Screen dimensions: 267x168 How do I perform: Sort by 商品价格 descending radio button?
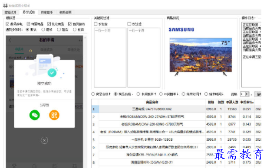click(x=115, y=94)
